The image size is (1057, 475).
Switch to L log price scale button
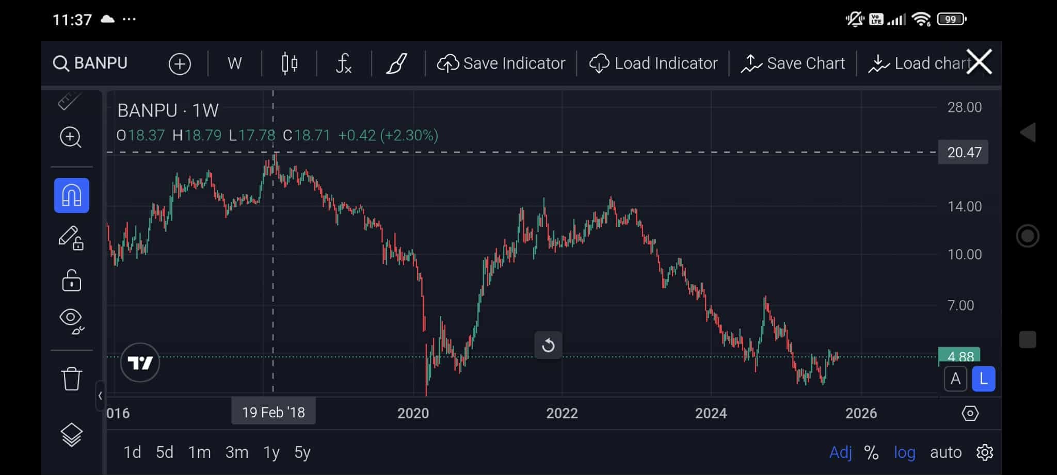[x=984, y=379]
